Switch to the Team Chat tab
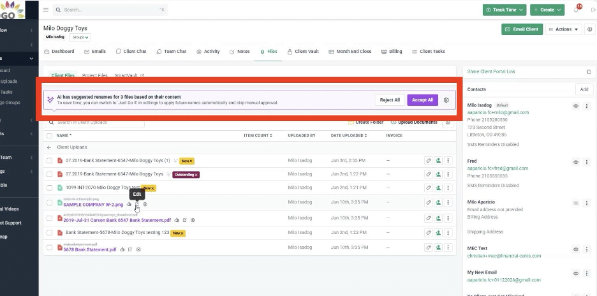This screenshot has width=597, height=296. [x=172, y=52]
